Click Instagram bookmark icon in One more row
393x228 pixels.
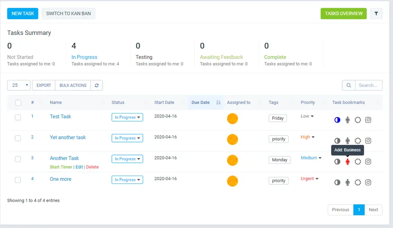368,182
